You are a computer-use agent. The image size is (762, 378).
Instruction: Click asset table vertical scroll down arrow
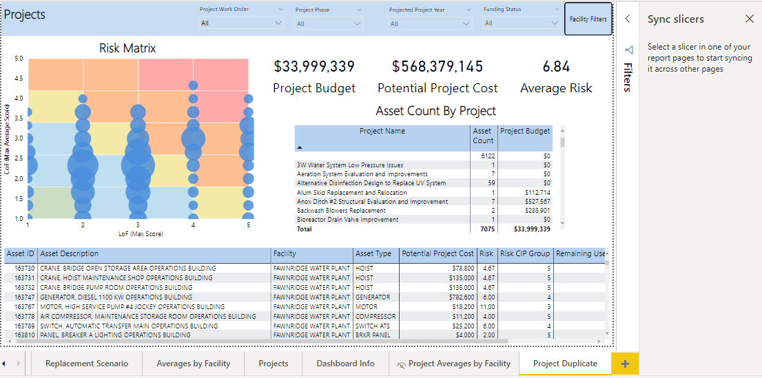click(606, 333)
